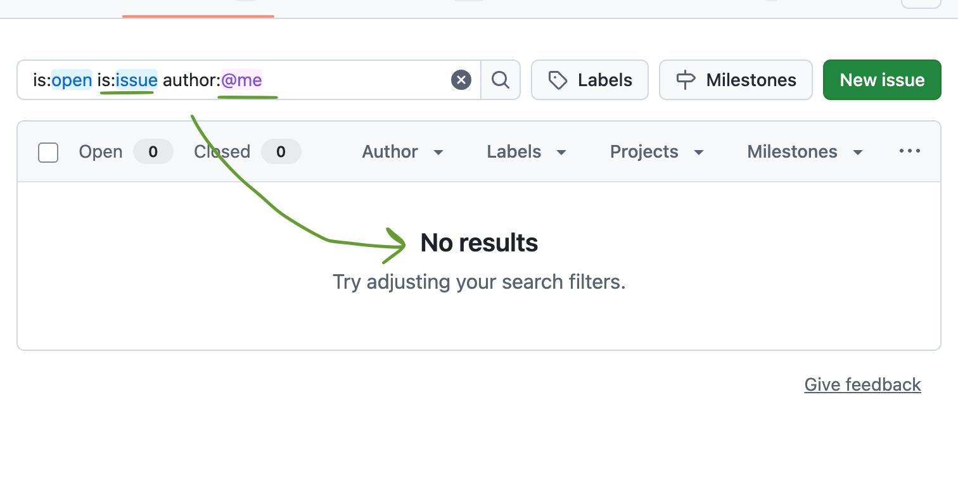Click the blank area of the search field
The image size is (958, 480).
tap(355, 80)
